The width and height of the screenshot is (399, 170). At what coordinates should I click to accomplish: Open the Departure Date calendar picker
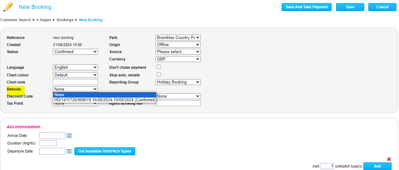(x=69, y=151)
